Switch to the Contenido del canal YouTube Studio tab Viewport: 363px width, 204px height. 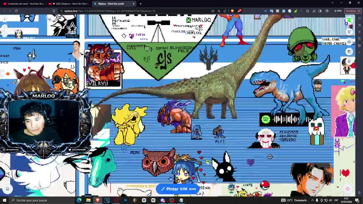(23, 4)
